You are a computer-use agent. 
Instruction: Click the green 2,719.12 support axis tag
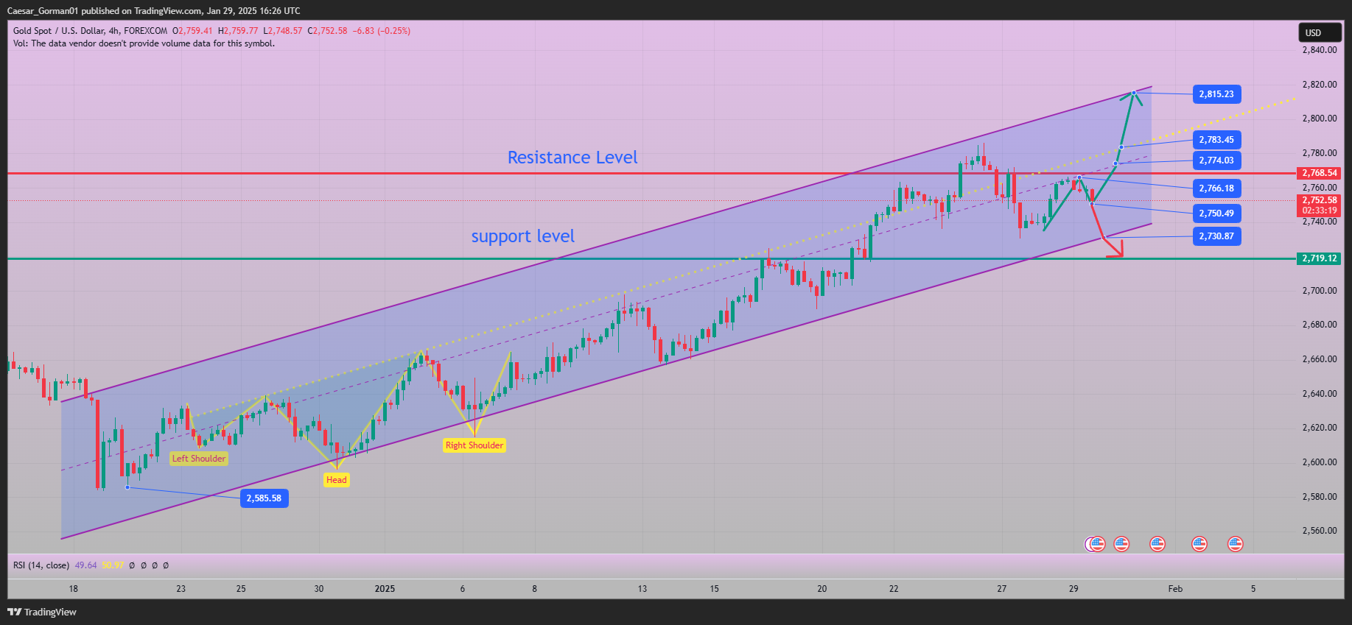(1320, 258)
